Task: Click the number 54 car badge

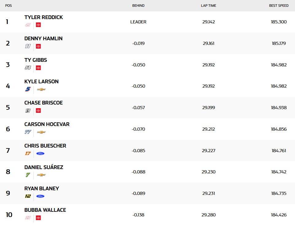Action: (28, 68)
